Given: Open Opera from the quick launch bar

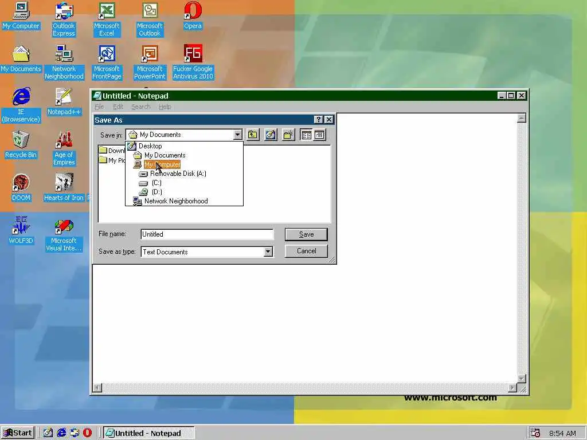Looking at the screenshot, I should [x=88, y=433].
